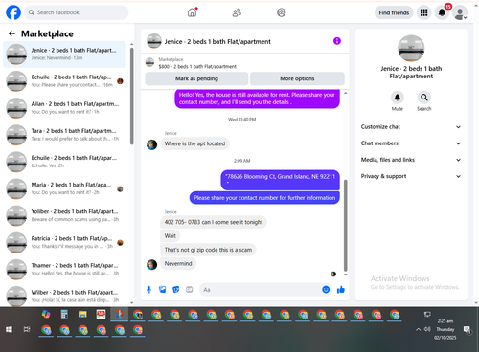Image resolution: width=479 pixels, height=352 pixels.
Task: Show hidden system tray icons
Action: coord(418,329)
